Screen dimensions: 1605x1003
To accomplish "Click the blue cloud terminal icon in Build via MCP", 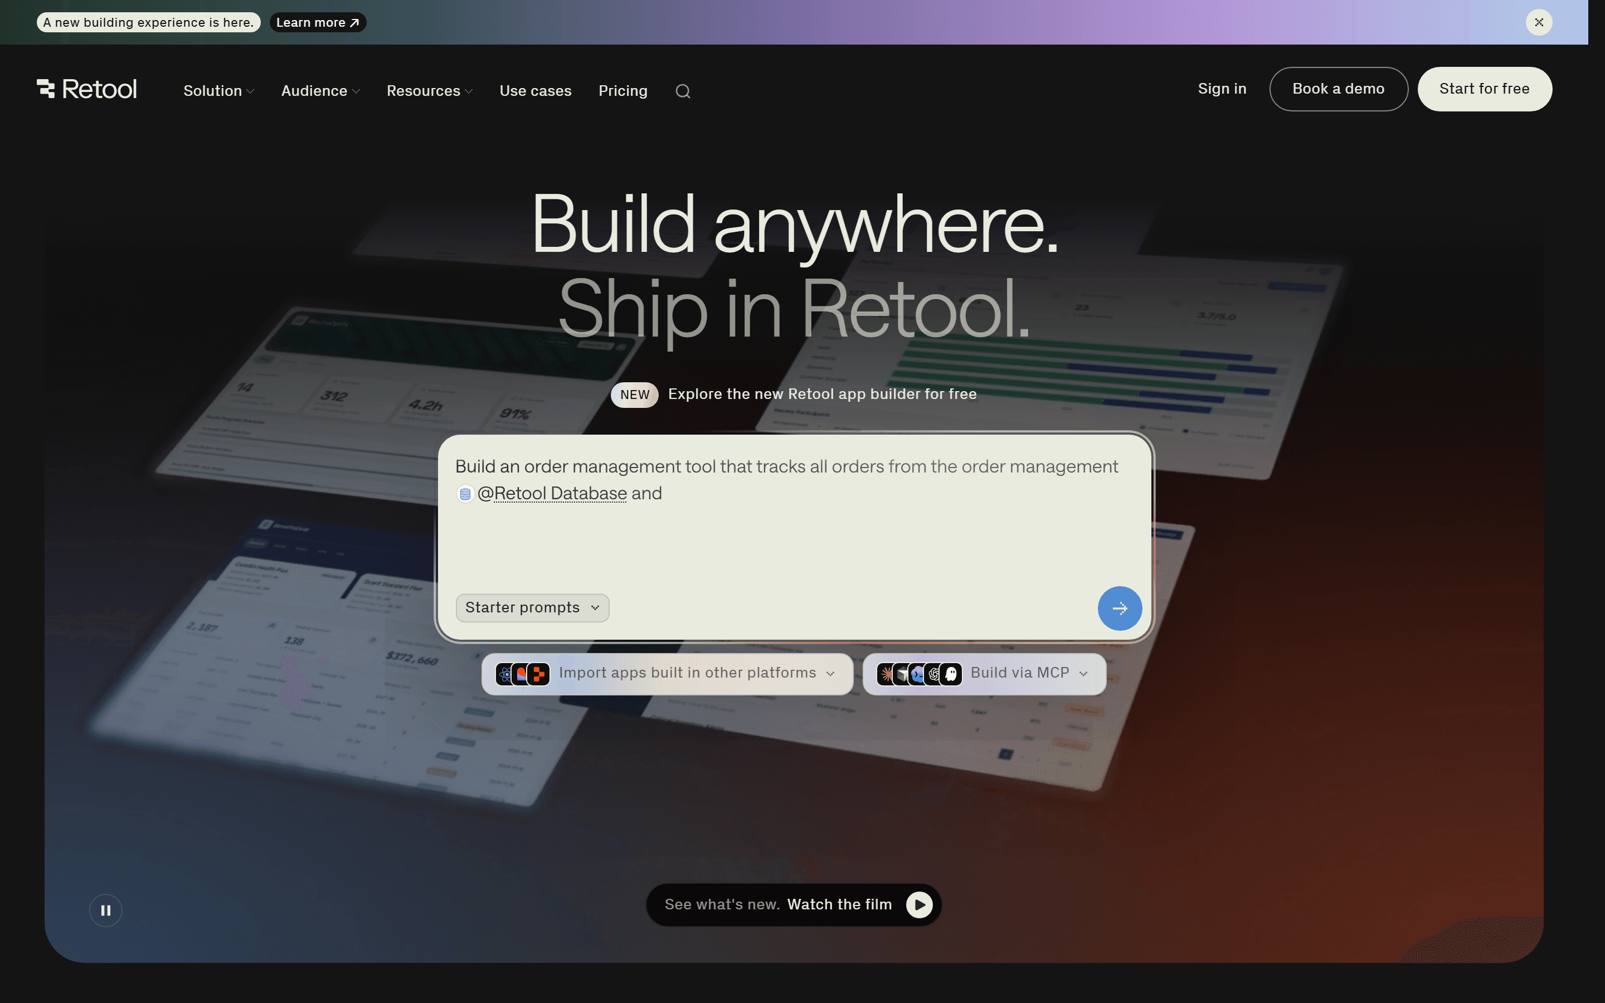I will pos(918,675).
